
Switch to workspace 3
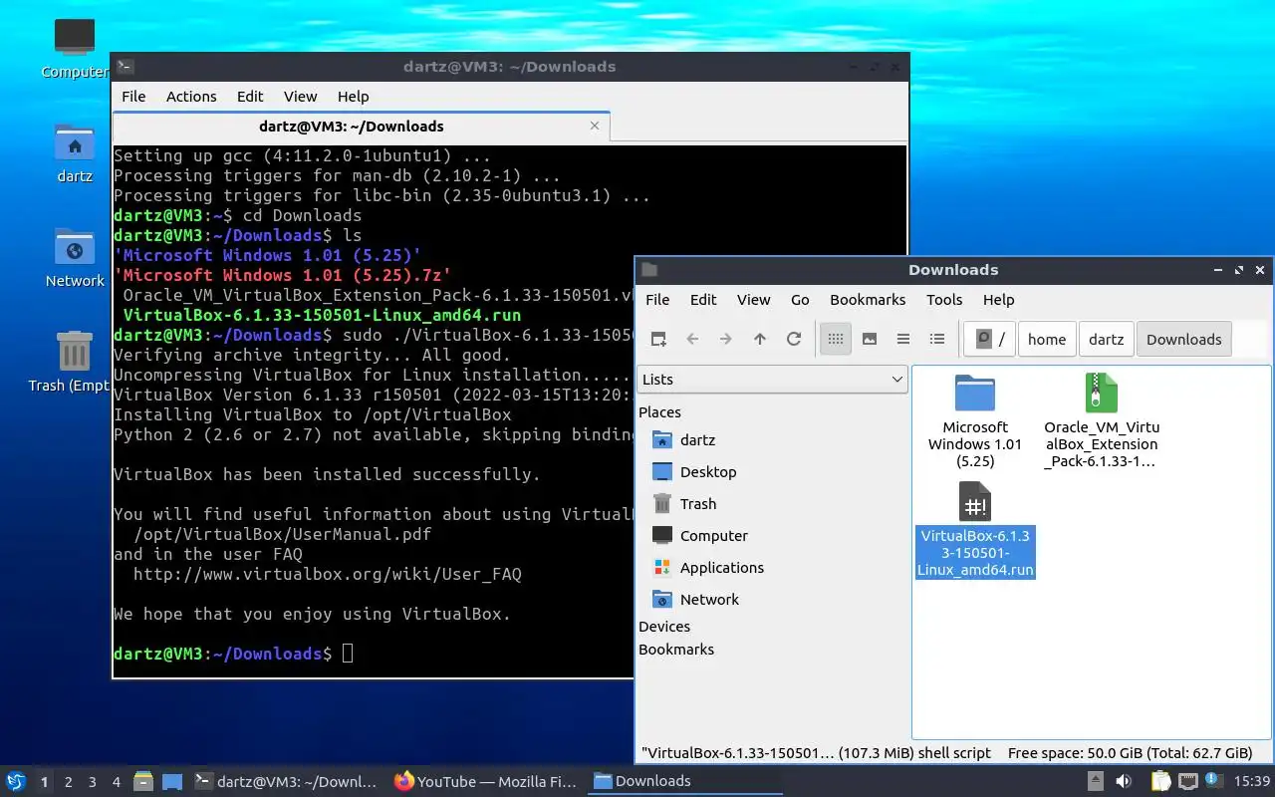(93, 782)
